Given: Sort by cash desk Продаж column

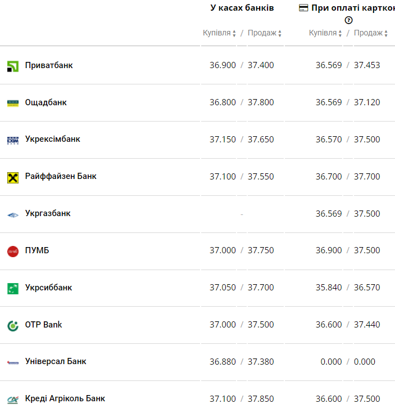Looking at the screenshot, I should click(x=265, y=33).
